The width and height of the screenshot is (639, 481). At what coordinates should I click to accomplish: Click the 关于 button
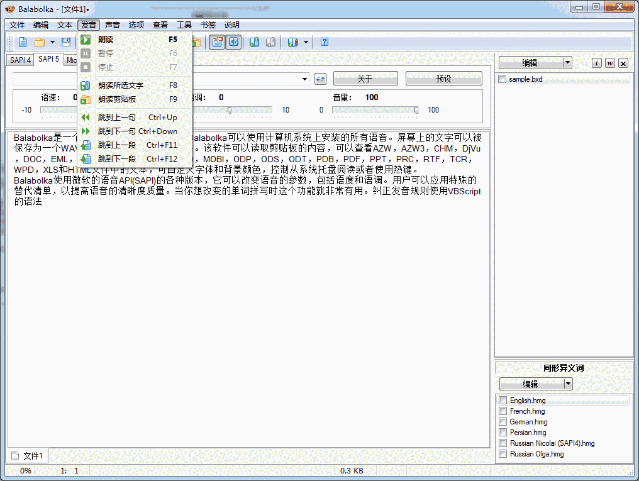[x=365, y=79]
